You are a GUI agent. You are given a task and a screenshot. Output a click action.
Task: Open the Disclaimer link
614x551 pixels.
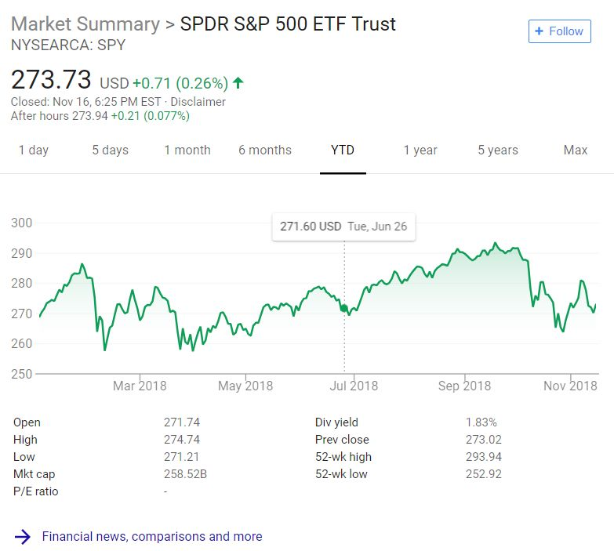pyautogui.click(x=198, y=102)
